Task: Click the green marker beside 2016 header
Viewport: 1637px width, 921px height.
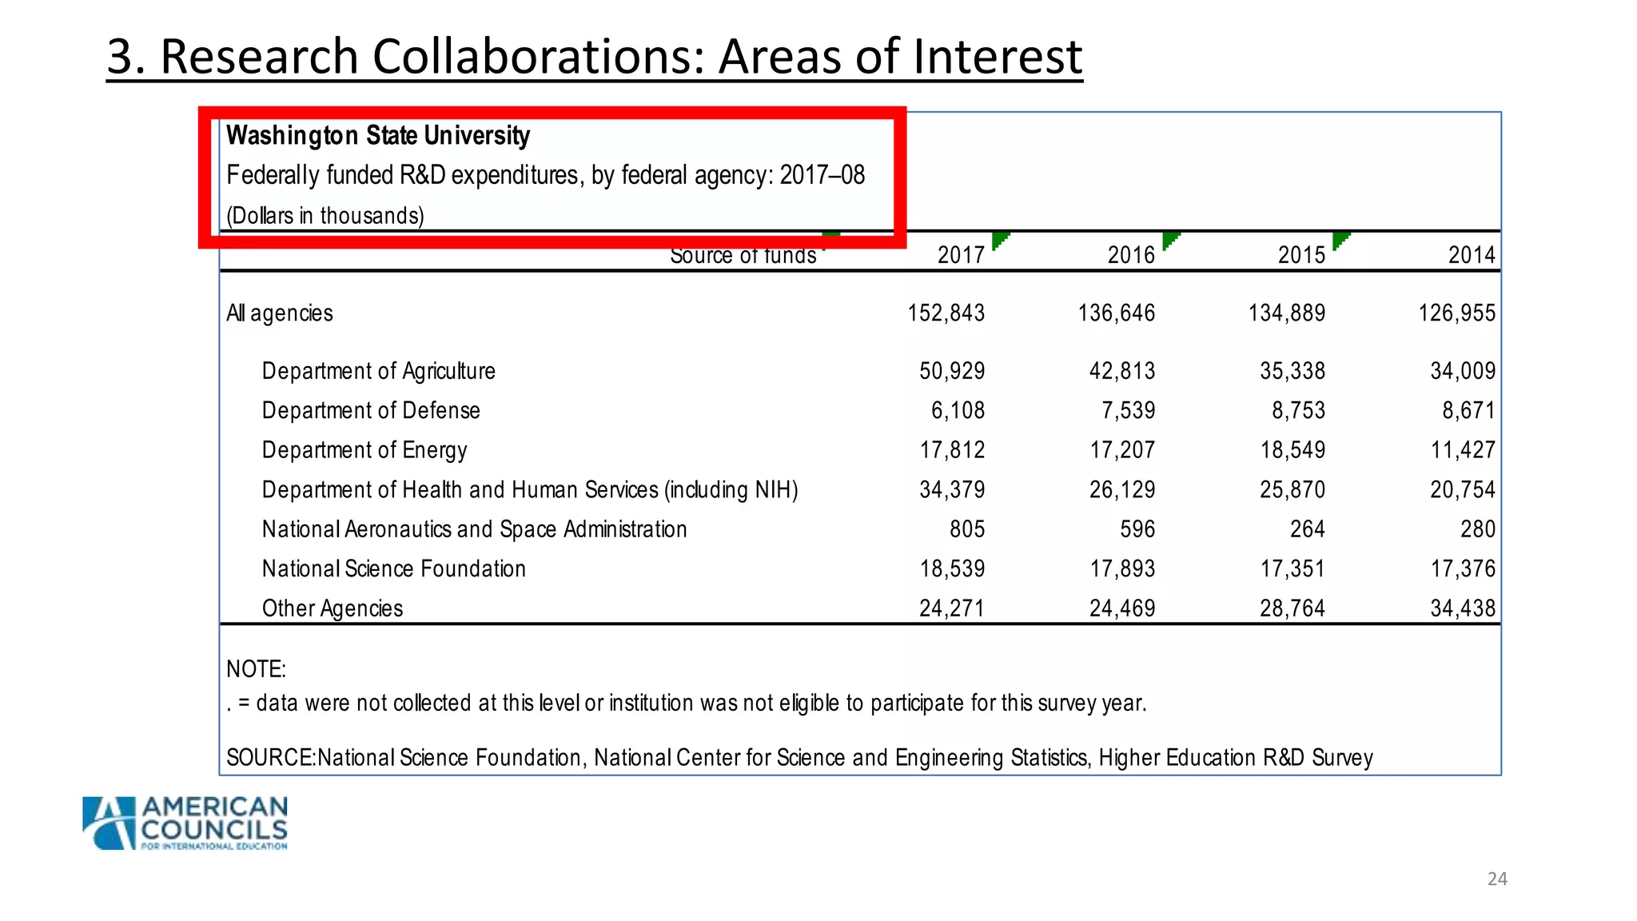Action: [1170, 241]
